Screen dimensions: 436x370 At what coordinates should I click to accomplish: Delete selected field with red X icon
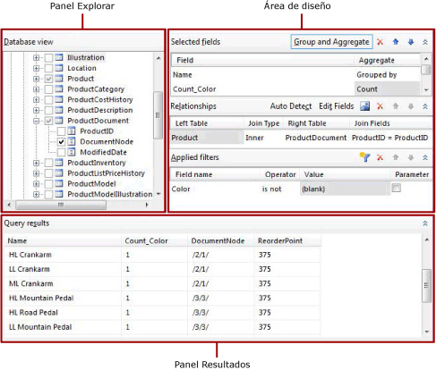tap(380, 42)
